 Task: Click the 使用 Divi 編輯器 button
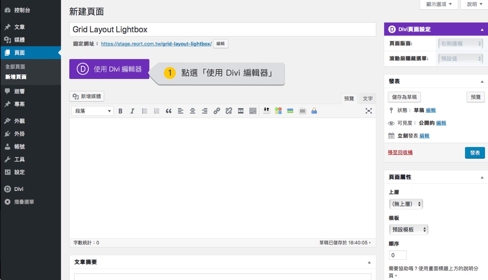[x=109, y=69]
